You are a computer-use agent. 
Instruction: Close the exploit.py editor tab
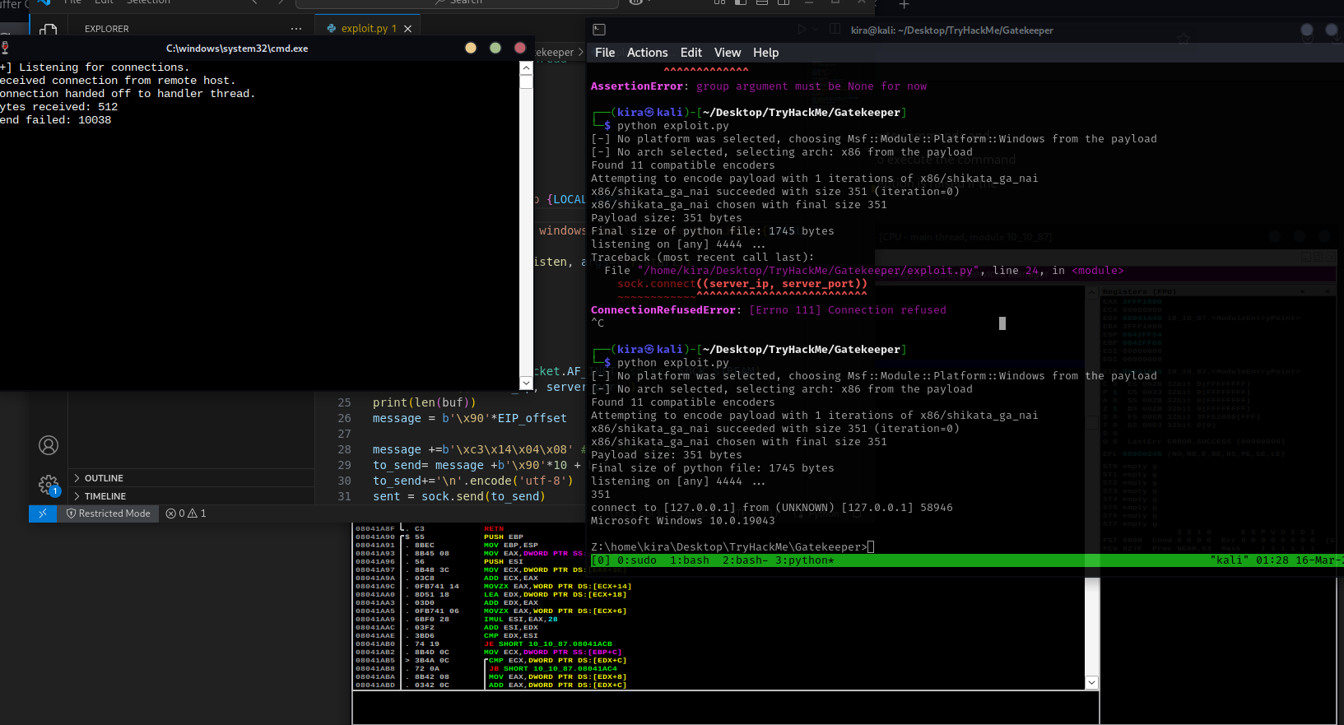[407, 29]
